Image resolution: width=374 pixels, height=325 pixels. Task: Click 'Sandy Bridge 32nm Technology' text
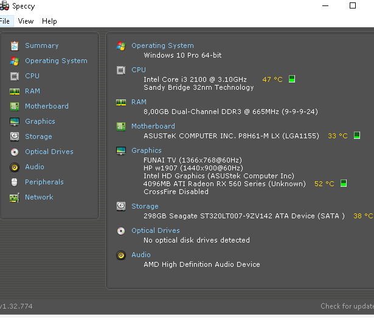199,87
